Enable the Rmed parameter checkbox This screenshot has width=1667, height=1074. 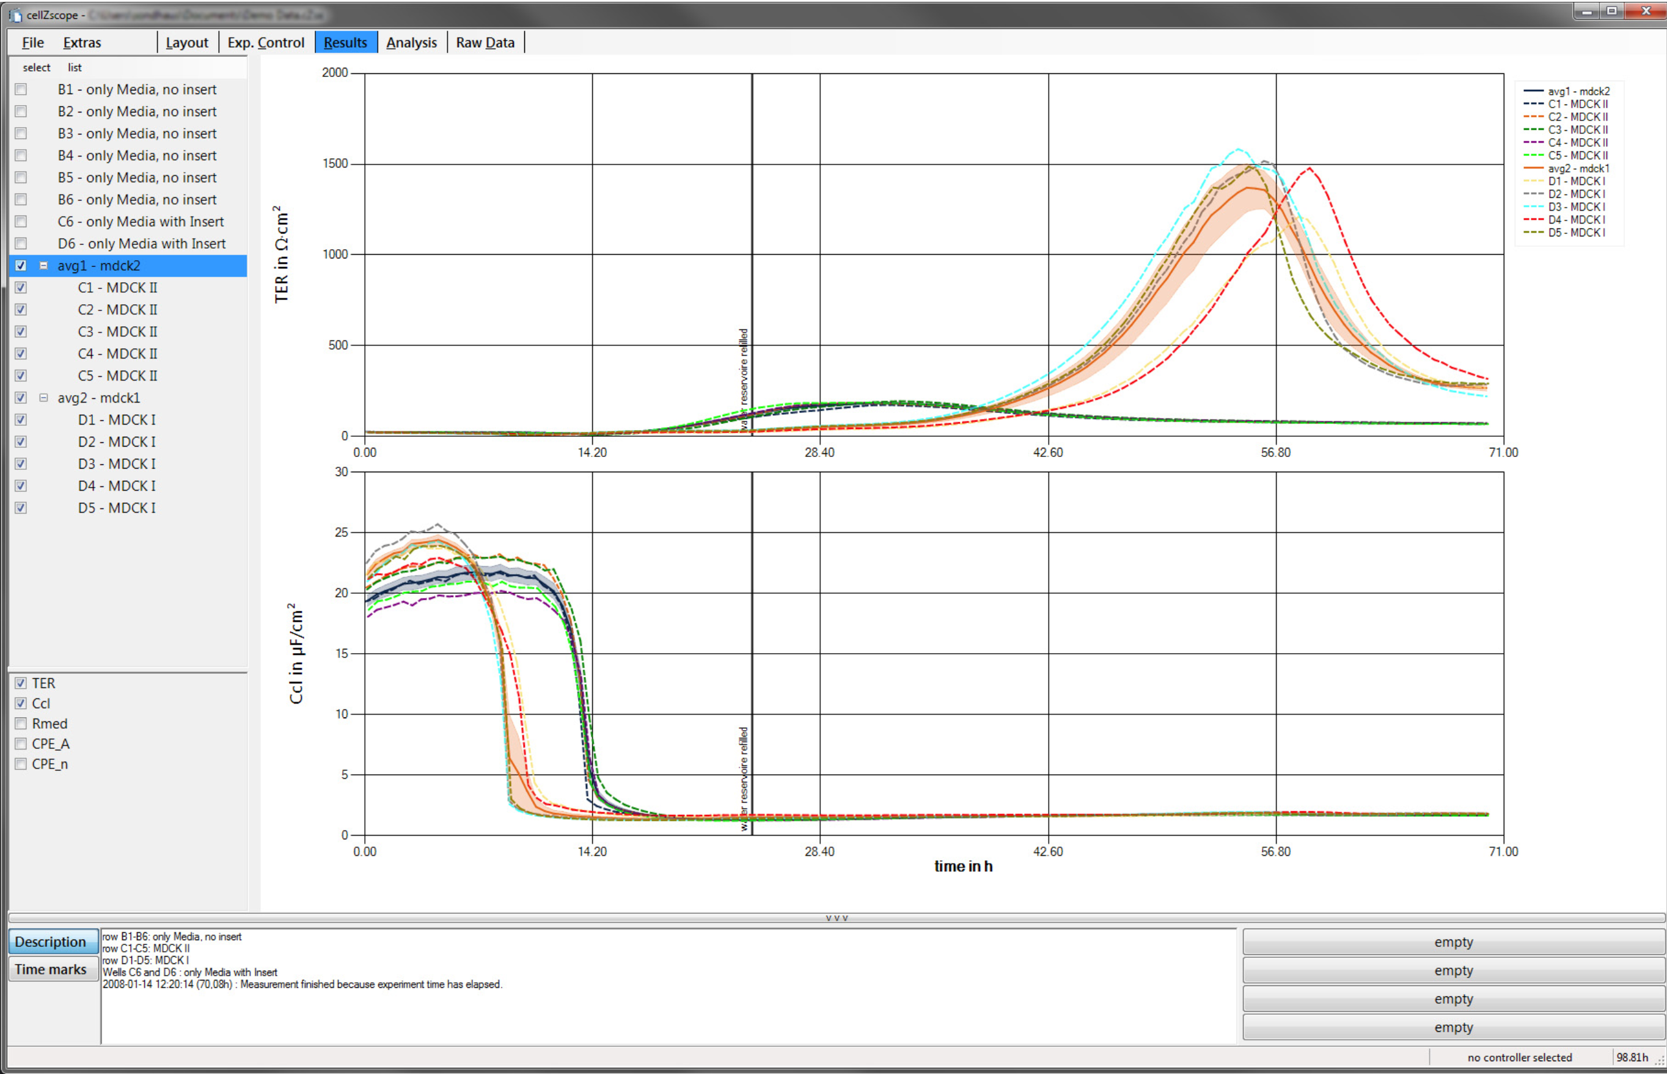tap(21, 723)
